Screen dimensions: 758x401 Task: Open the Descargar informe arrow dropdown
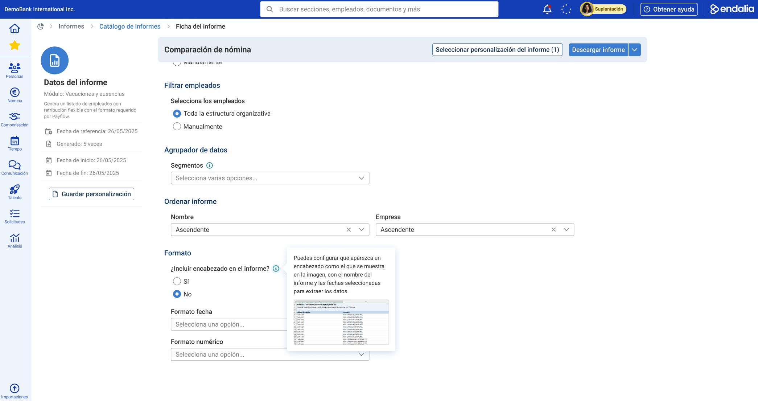coord(634,50)
